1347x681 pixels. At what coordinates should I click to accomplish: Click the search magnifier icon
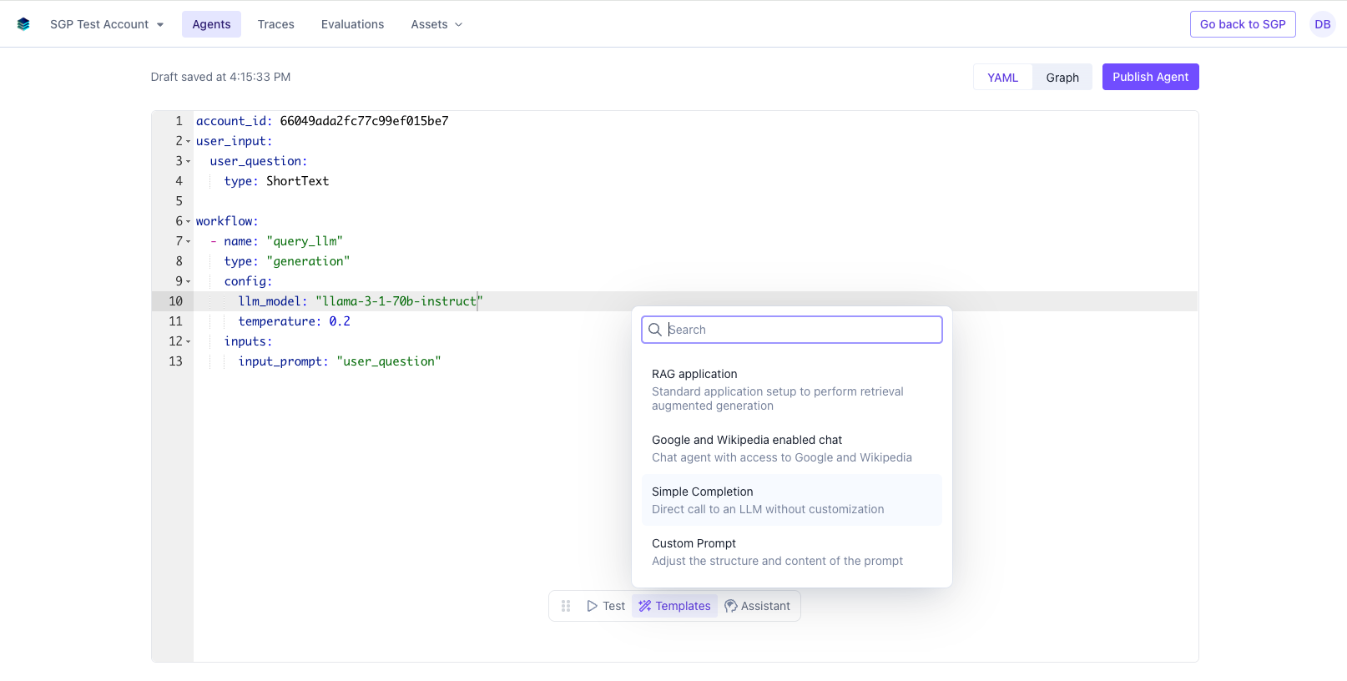[x=655, y=330]
